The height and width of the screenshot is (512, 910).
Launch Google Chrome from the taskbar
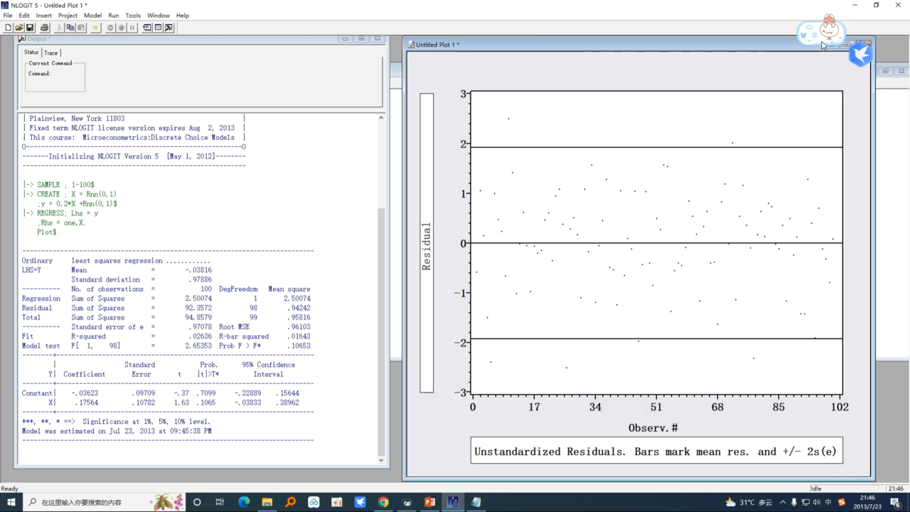(x=383, y=502)
